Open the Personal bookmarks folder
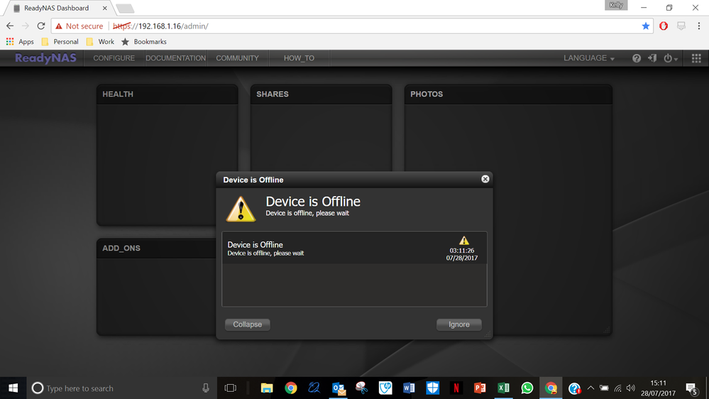The image size is (709, 399). click(x=60, y=42)
